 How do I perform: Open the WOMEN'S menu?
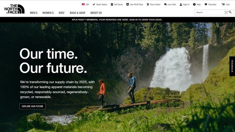tap(48, 13)
